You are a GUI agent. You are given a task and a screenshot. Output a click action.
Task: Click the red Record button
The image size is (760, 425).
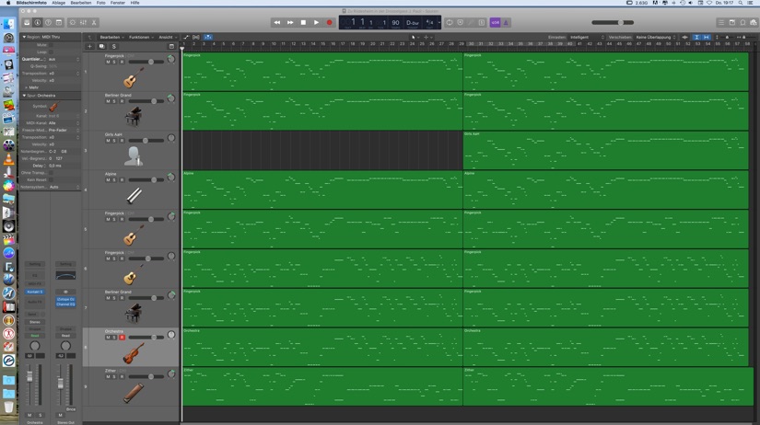pos(329,22)
